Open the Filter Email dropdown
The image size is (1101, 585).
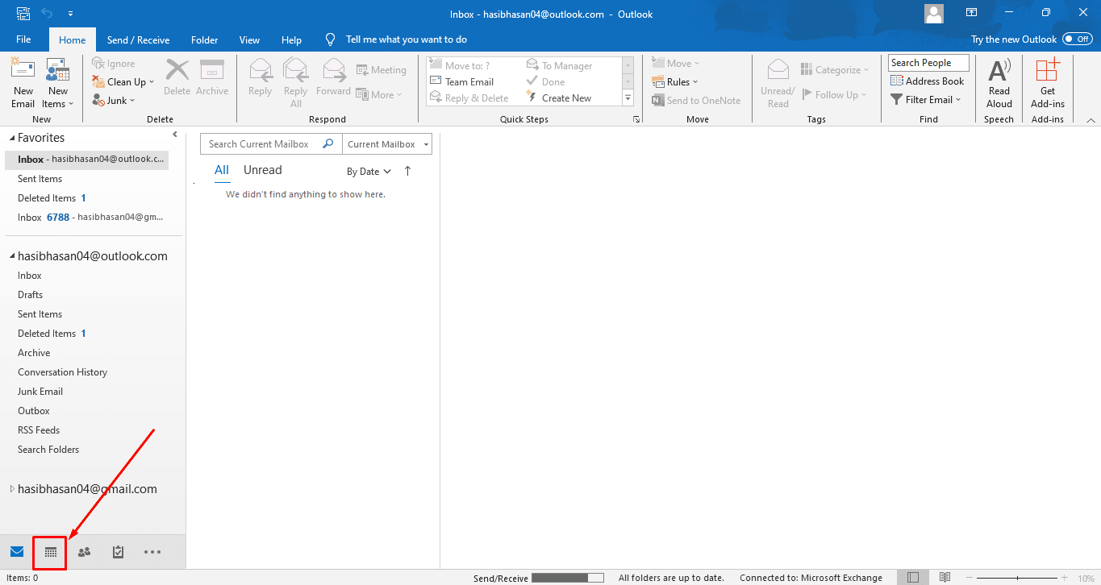tap(926, 100)
